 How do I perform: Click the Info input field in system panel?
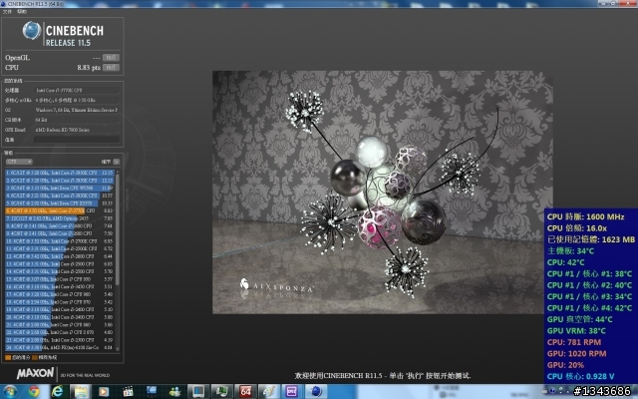click(77, 140)
